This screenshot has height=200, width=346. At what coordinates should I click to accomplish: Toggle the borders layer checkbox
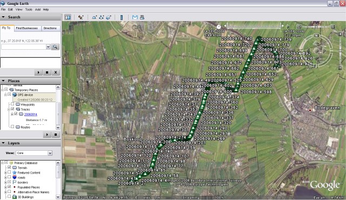(9, 182)
